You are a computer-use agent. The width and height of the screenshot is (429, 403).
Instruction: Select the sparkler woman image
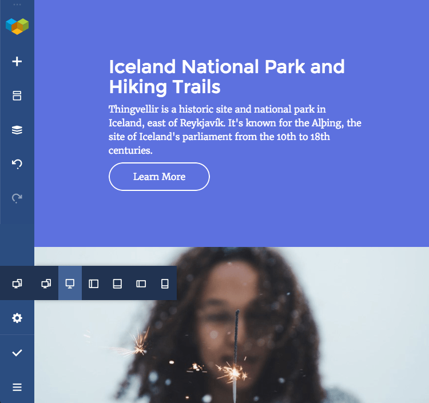[x=232, y=325]
